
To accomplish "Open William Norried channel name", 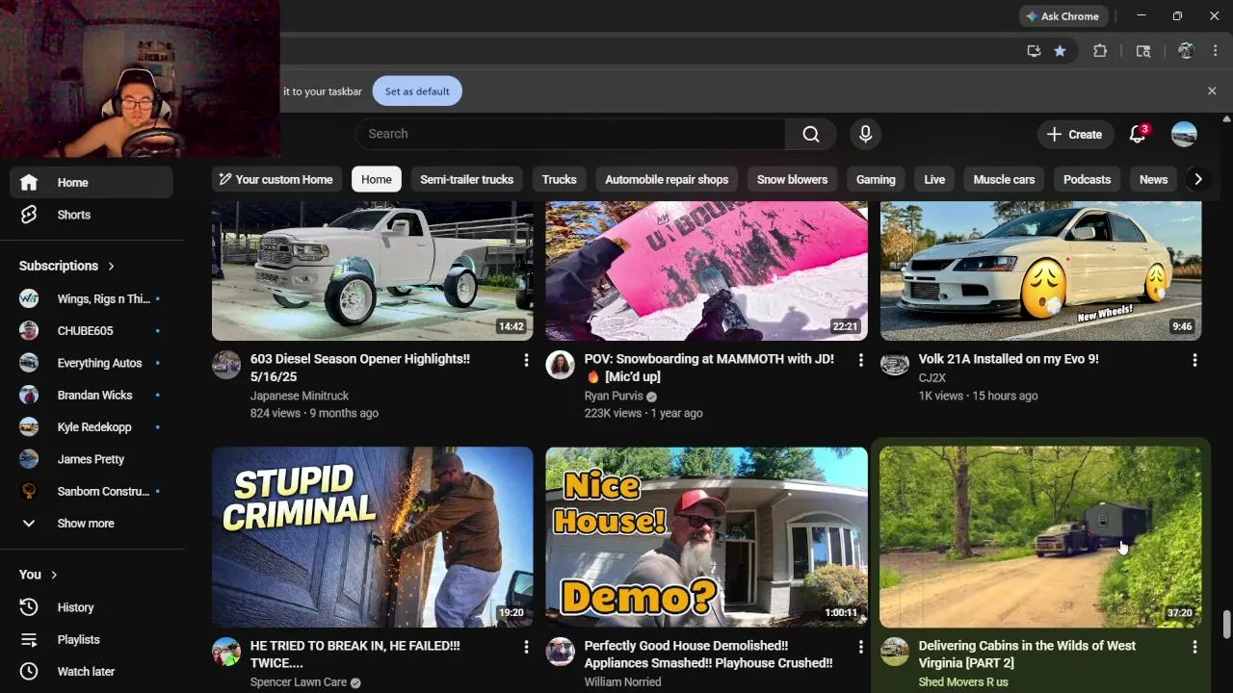I will [x=622, y=682].
